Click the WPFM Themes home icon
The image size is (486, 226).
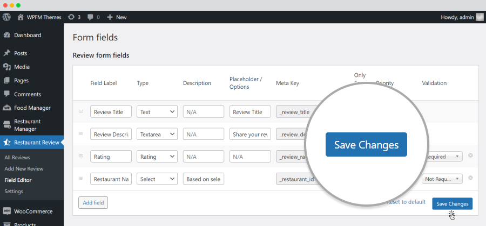21,17
